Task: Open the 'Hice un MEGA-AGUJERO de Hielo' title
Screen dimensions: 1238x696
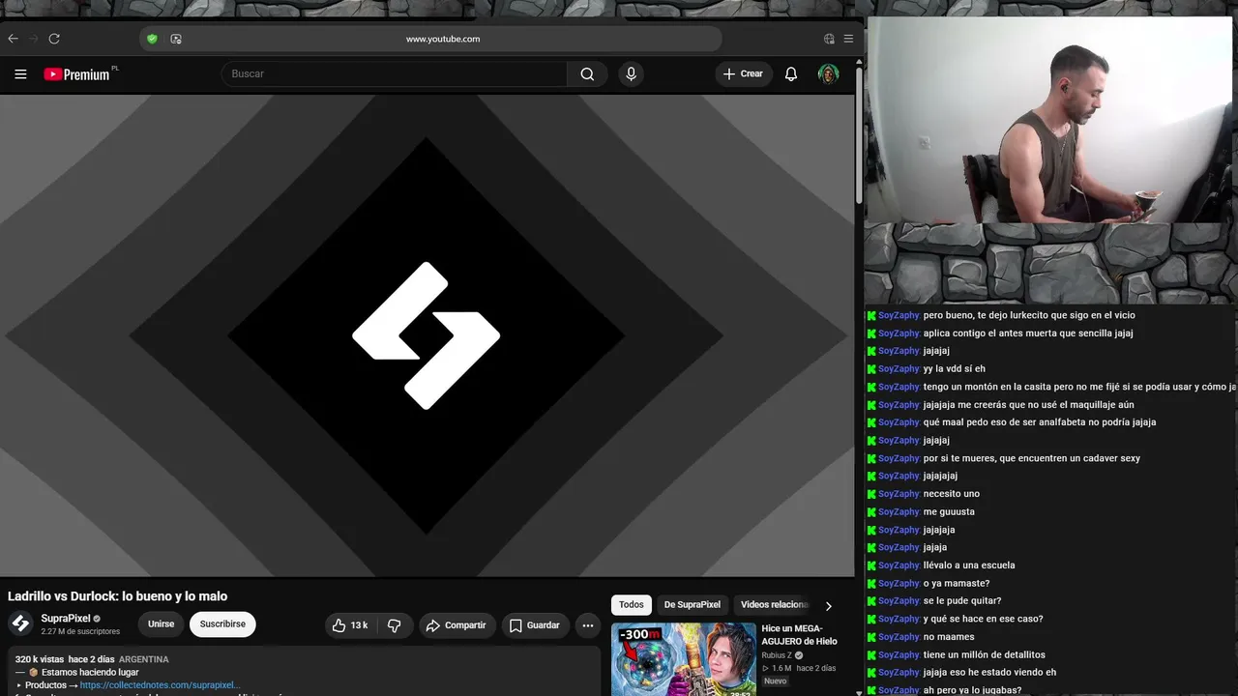Action: click(x=799, y=634)
